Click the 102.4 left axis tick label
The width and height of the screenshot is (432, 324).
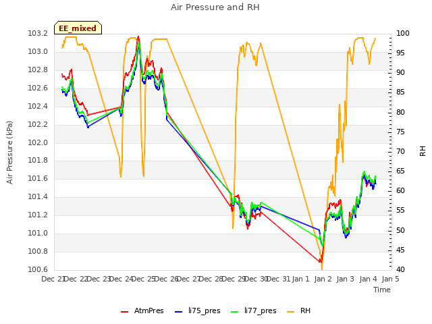pyautogui.click(x=38, y=107)
